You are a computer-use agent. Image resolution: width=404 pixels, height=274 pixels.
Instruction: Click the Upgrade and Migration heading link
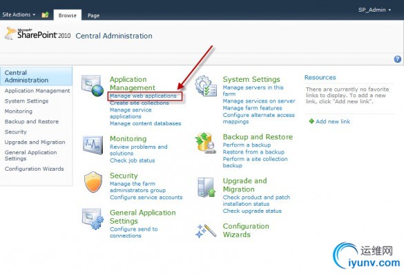tap(244, 185)
